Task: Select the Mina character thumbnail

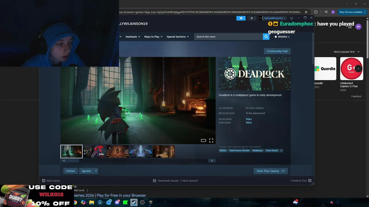Action: pos(95,152)
